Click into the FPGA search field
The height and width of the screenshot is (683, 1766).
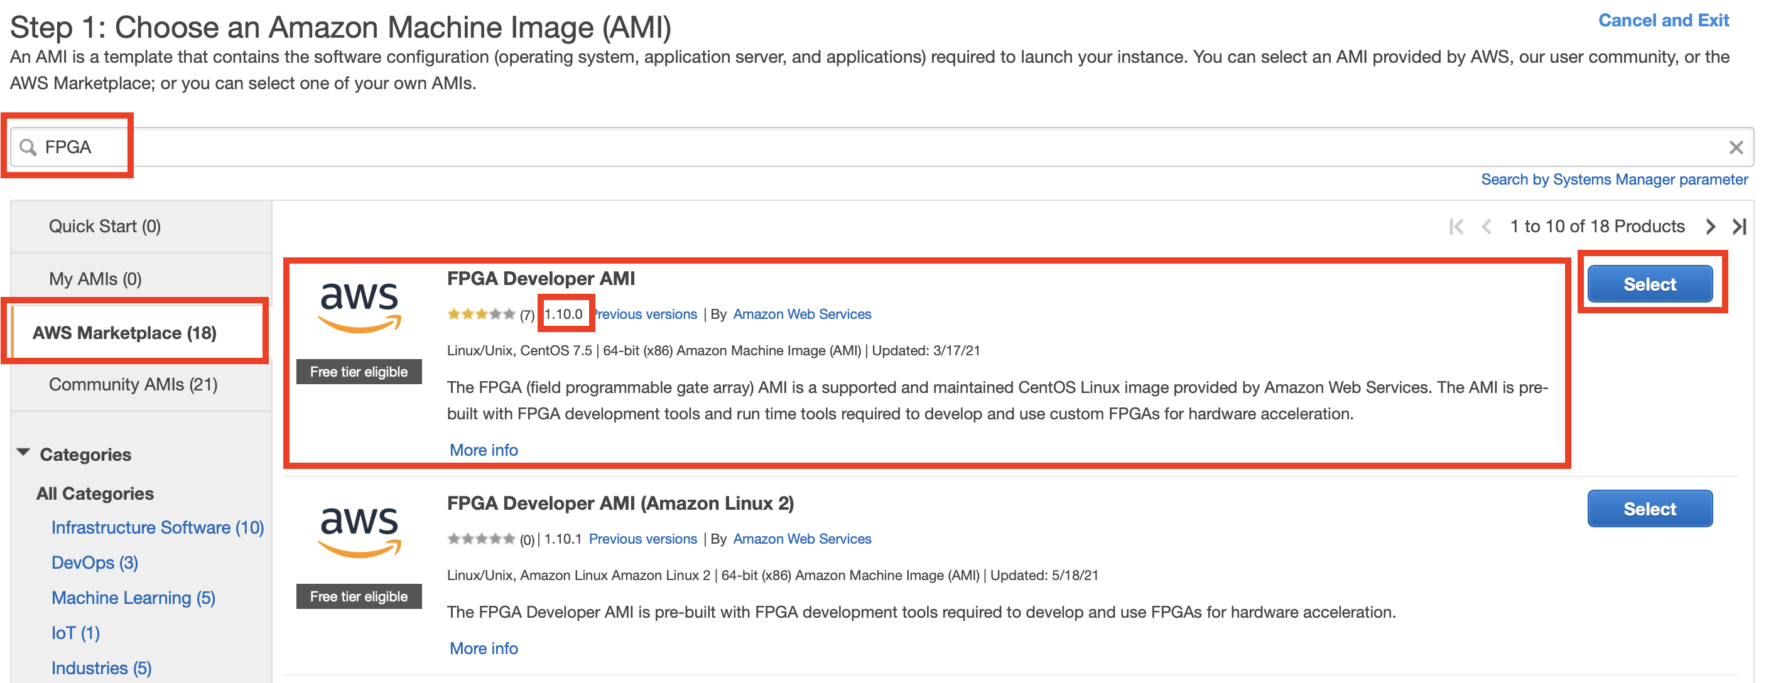coord(882,148)
